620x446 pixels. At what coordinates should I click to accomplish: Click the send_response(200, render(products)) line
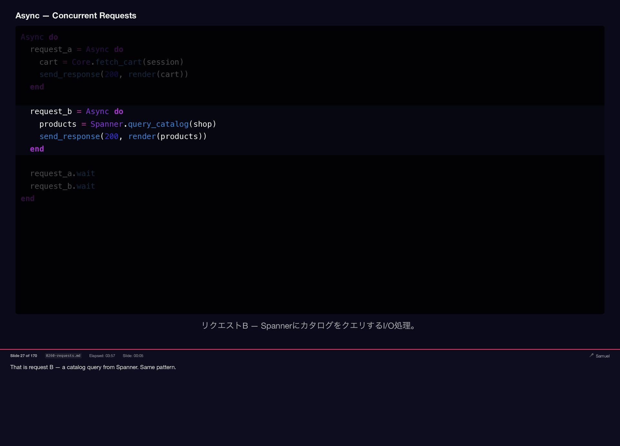[123, 136]
